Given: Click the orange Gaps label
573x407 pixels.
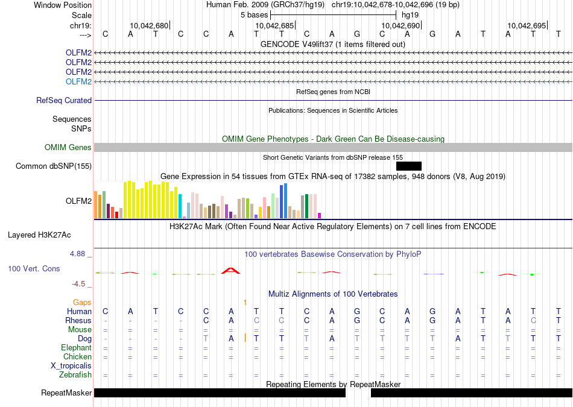Looking at the screenshot, I should (82, 302).
